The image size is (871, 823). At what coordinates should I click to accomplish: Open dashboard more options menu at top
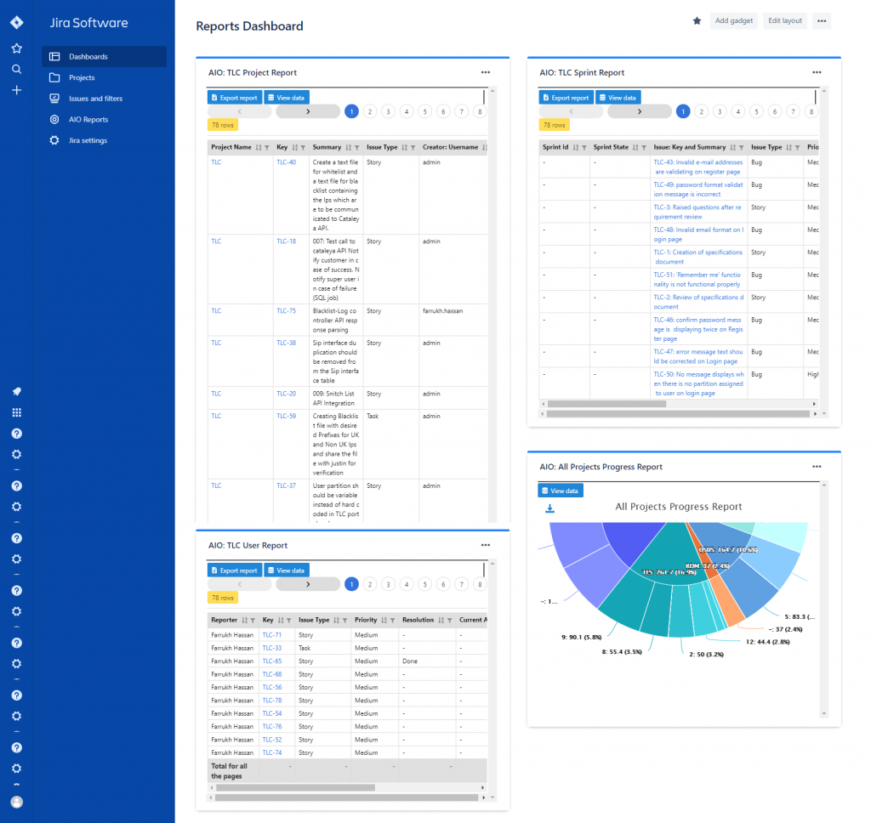pos(822,21)
